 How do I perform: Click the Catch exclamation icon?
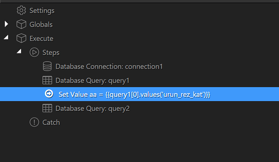tap(34, 123)
